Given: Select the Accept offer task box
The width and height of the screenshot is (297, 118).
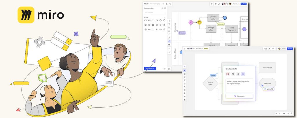Looking at the screenshot, I should [211, 29].
